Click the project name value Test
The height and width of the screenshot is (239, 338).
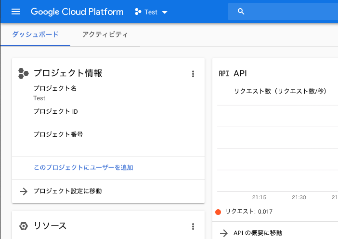tap(39, 98)
